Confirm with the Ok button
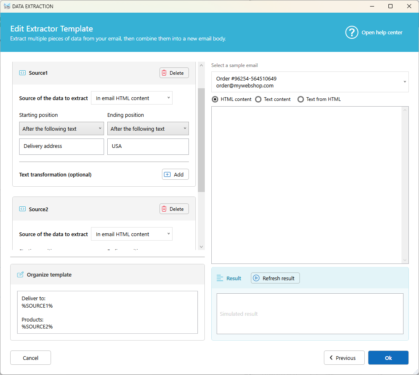The image size is (419, 375). click(x=388, y=358)
